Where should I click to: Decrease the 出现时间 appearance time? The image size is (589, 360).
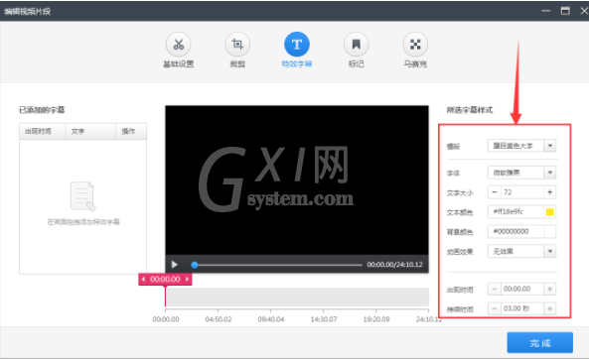click(x=495, y=289)
